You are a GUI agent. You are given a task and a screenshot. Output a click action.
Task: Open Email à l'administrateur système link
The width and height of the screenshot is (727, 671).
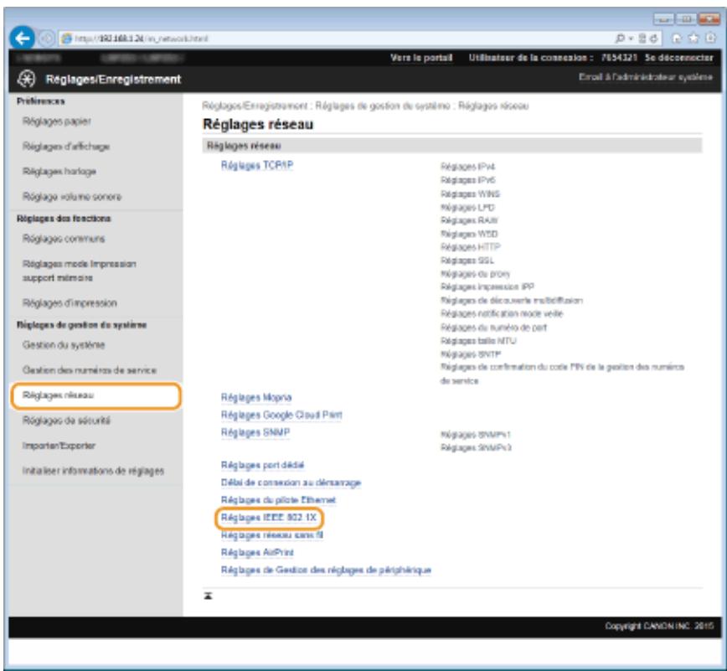point(646,77)
